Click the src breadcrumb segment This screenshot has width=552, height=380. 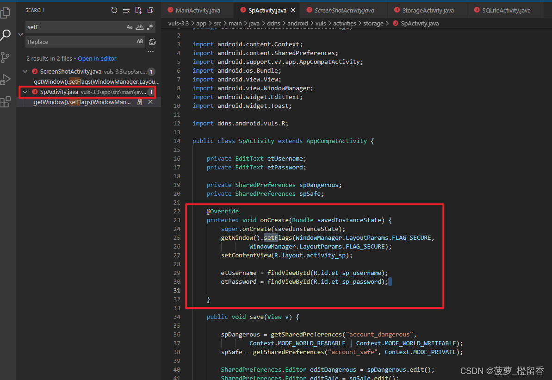point(217,23)
